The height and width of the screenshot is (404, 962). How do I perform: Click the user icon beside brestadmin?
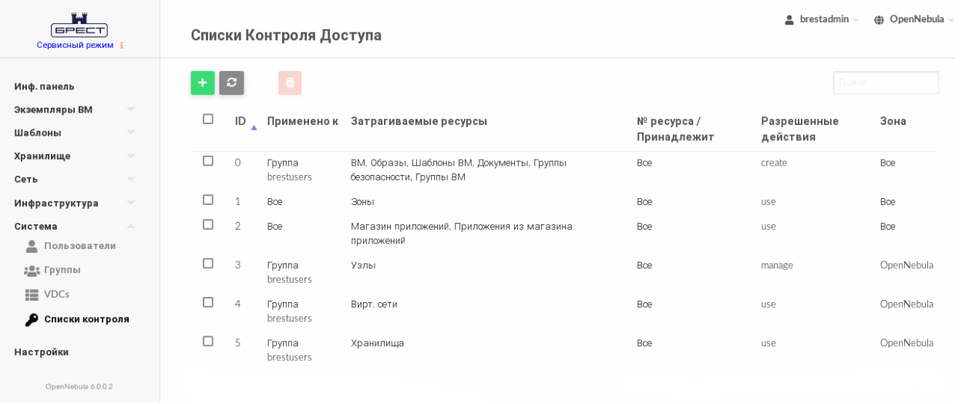tap(795, 20)
